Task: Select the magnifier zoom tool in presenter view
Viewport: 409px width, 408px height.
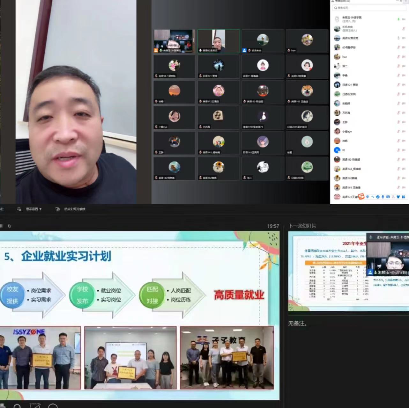Action: pyautogui.click(x=17, y=406)
